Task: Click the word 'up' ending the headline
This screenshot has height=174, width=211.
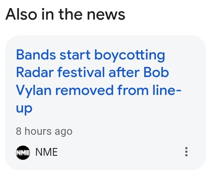Action: tap(24, 108)
